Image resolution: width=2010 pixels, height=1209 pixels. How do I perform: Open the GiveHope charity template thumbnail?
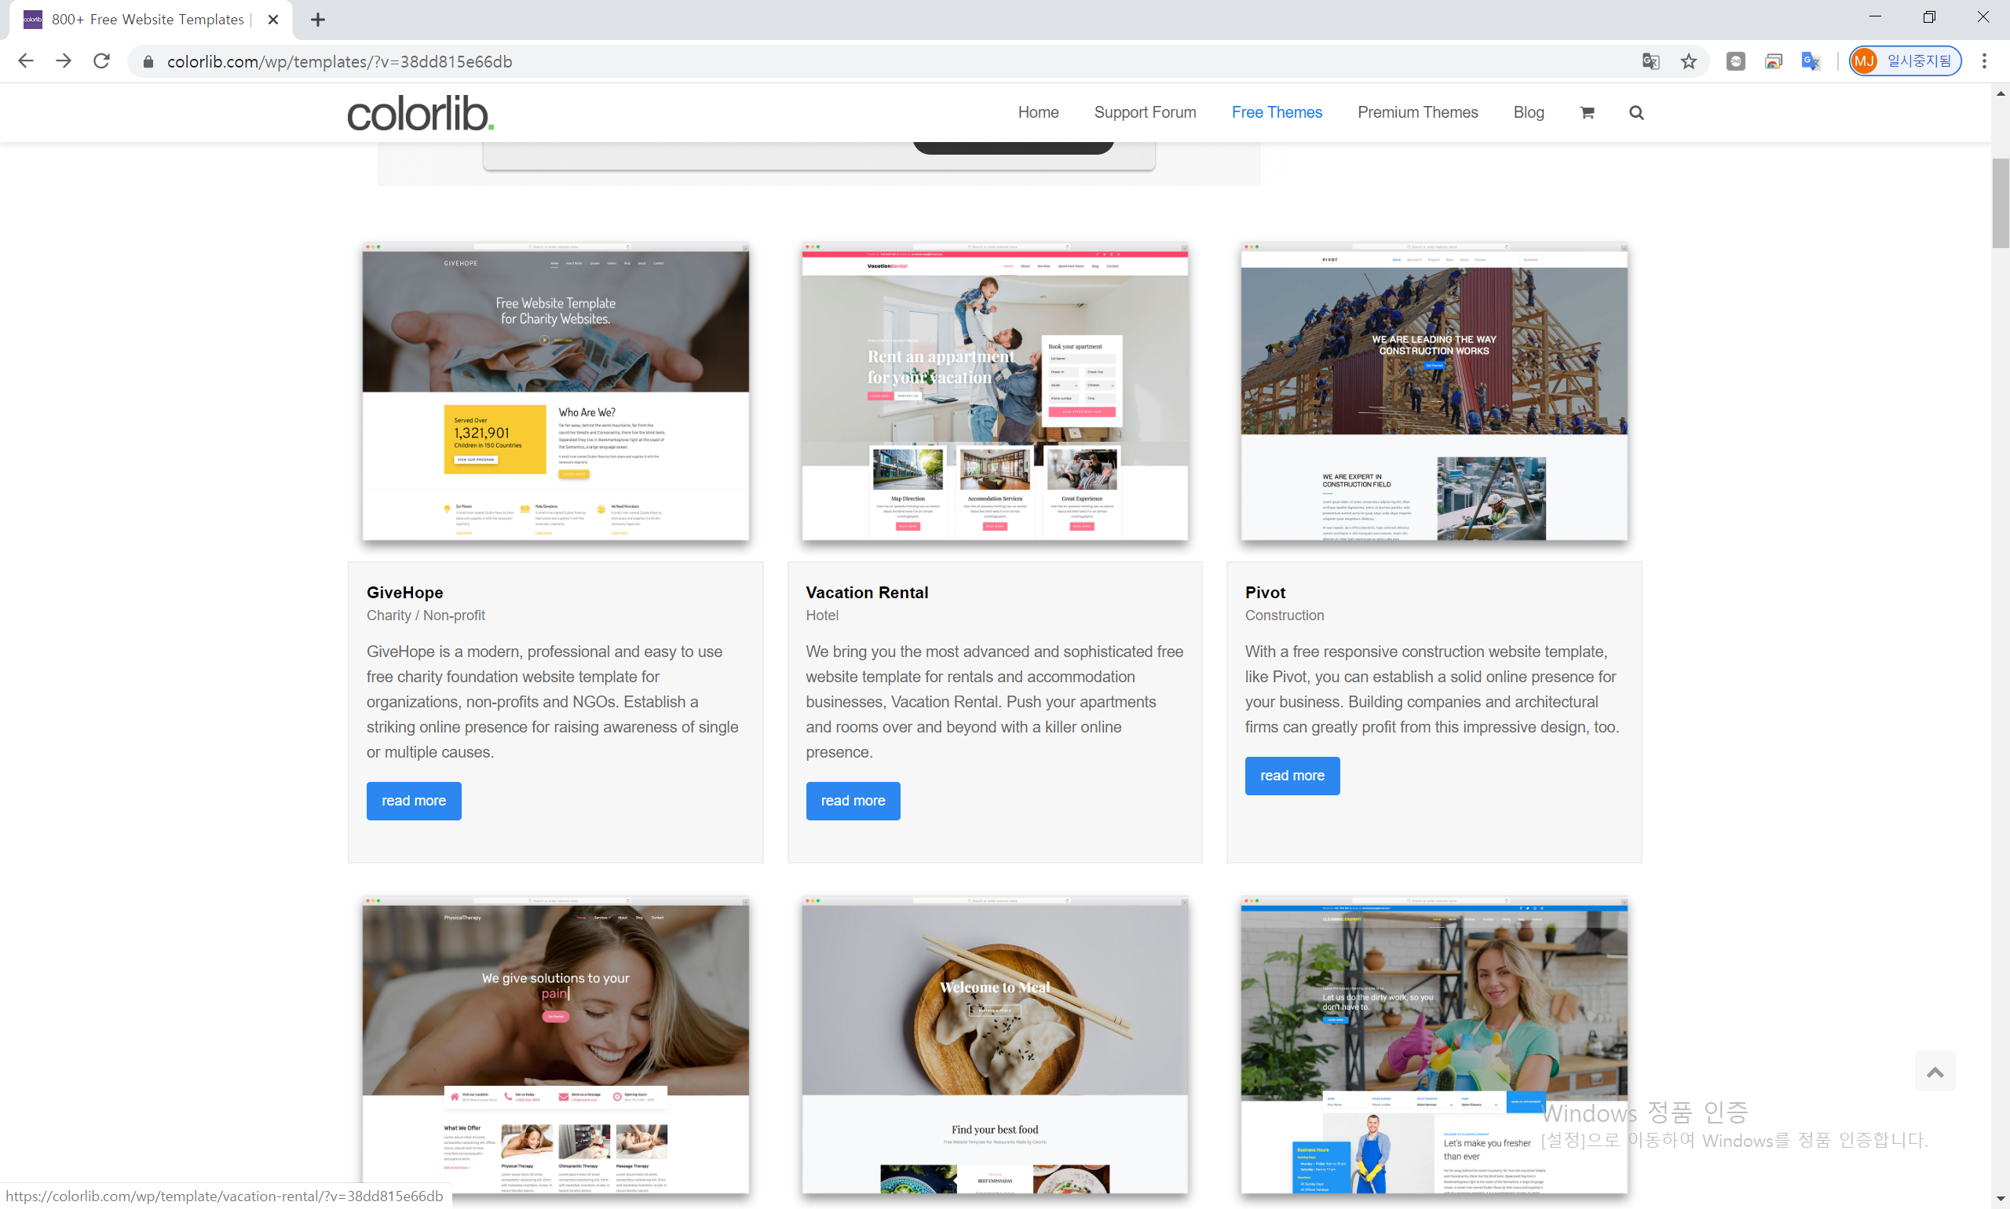click(555, 392)
